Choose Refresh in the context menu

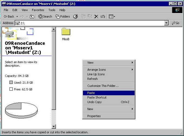[x=109, y=79]
